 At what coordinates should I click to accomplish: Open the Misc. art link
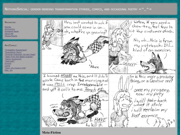pos(8,70)
